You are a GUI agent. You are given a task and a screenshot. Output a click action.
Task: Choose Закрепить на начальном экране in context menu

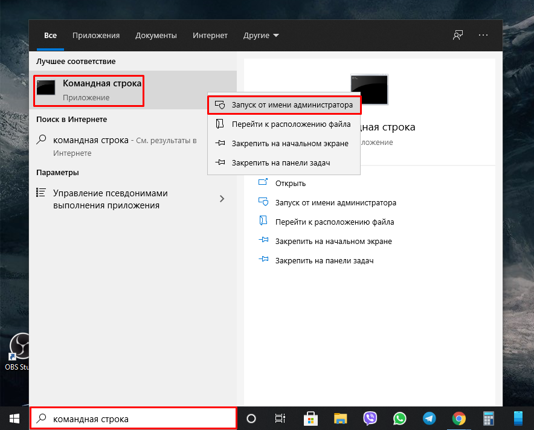[284, 143]
